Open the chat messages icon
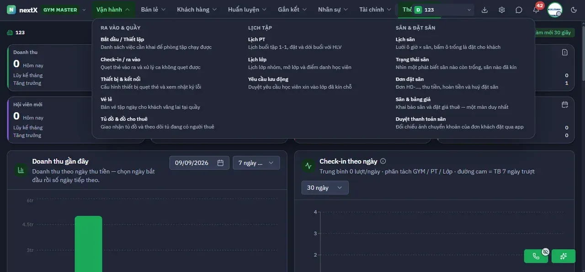 pos(519,10)
